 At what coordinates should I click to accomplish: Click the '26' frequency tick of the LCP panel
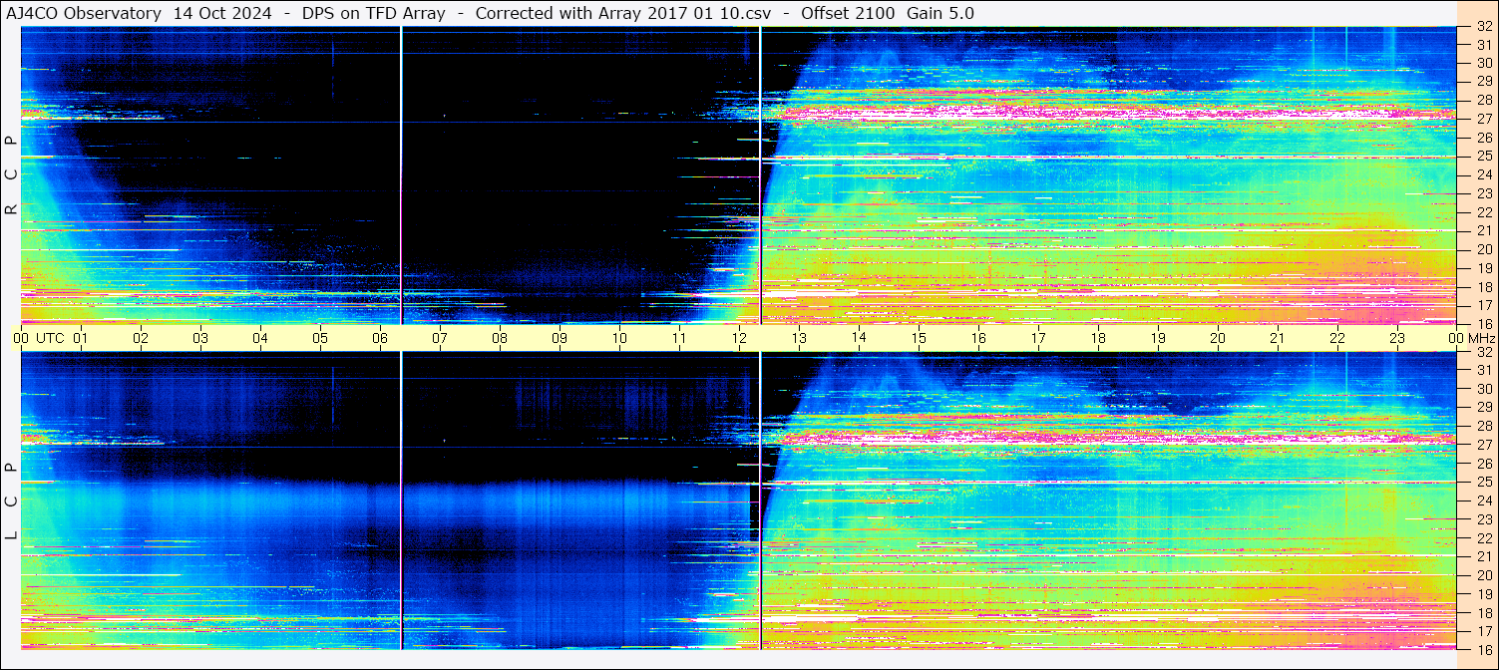coord(1483,464)
